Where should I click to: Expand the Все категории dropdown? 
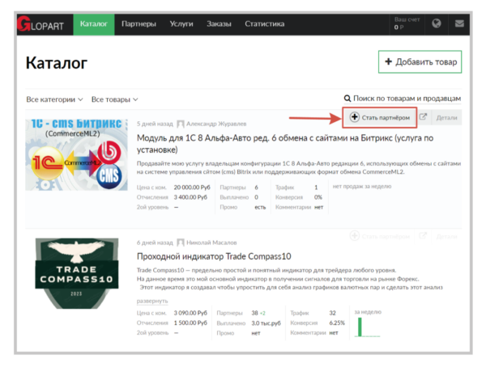pos(54,99)
